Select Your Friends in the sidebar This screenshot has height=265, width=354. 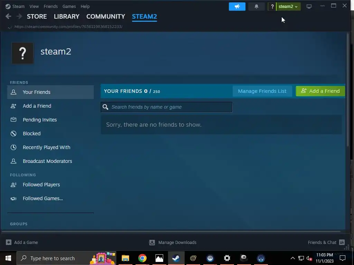[50, 92]
